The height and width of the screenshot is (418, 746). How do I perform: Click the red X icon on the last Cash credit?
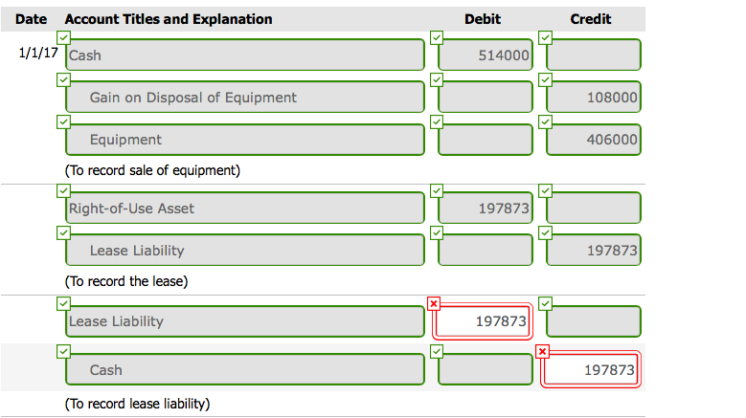[542, 351]
